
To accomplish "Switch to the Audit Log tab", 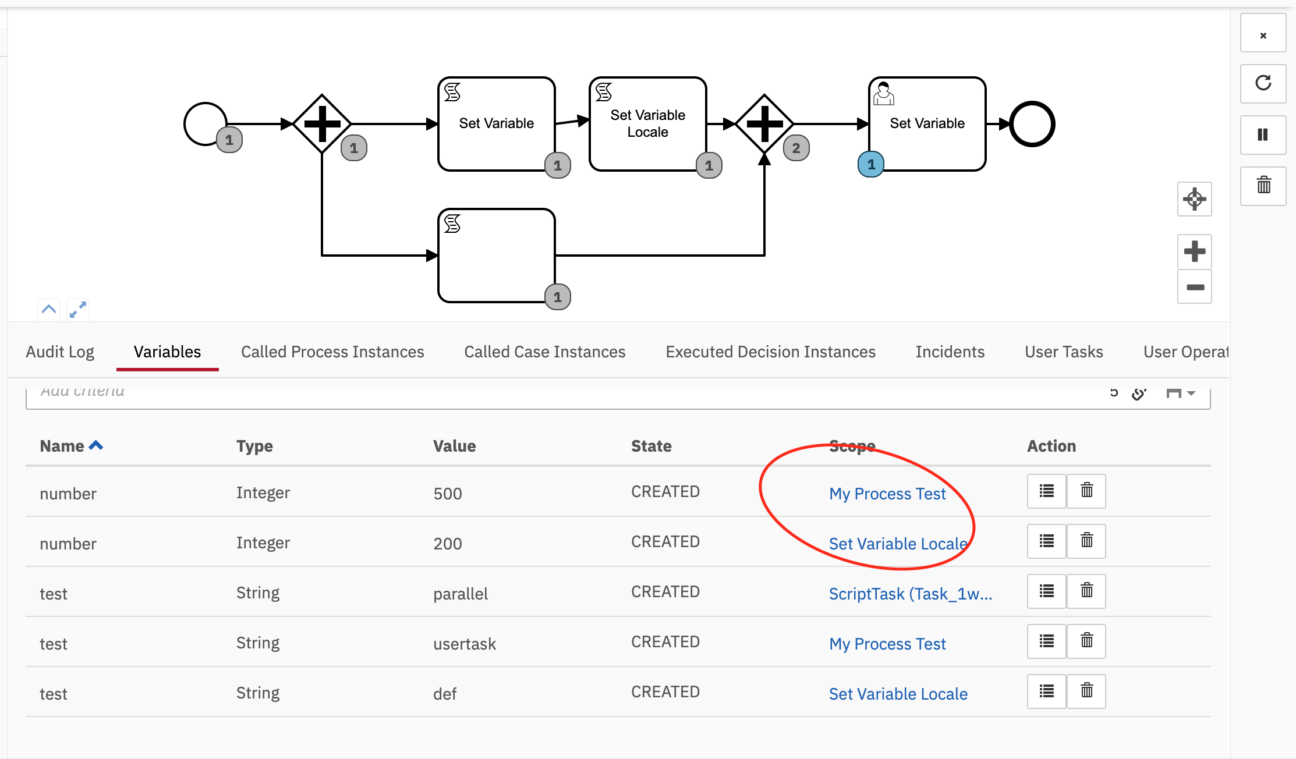I will point(60,352).
